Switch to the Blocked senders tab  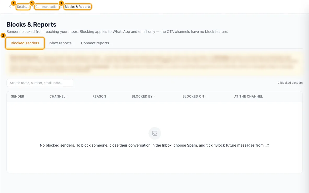[25, 43]
